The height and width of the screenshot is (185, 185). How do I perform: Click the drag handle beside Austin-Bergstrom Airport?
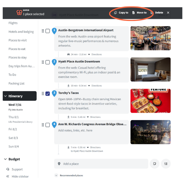pyautogui.click(x=43, y=31)
